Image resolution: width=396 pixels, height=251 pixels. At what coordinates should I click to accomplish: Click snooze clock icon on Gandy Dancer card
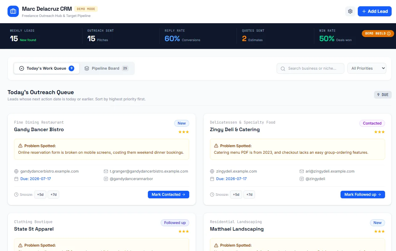coord(16,195)
